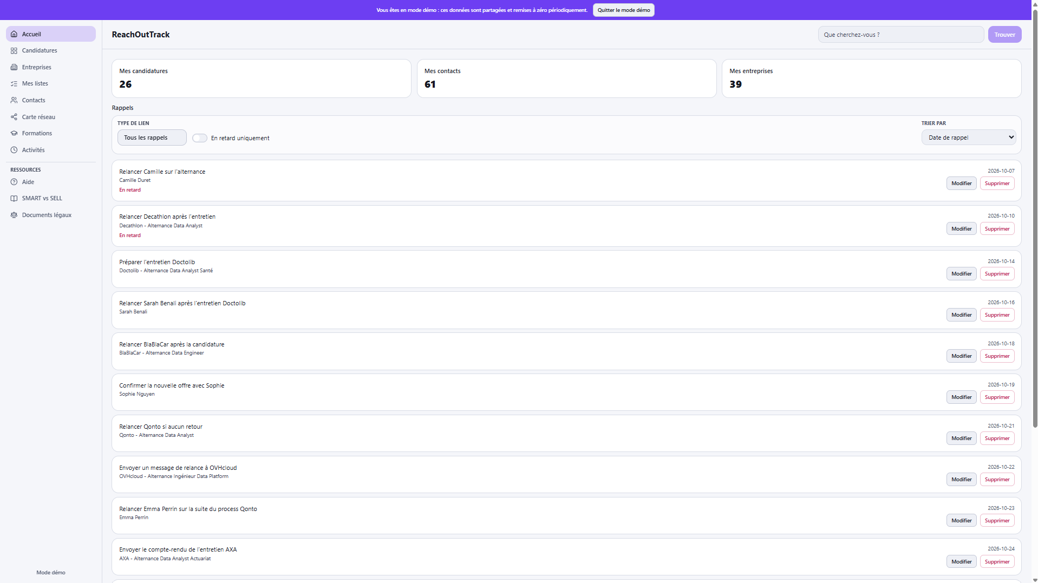Modify the Relancer Camille sur l'alternance reminder
Screen dimensions: 1038x583
962,184
